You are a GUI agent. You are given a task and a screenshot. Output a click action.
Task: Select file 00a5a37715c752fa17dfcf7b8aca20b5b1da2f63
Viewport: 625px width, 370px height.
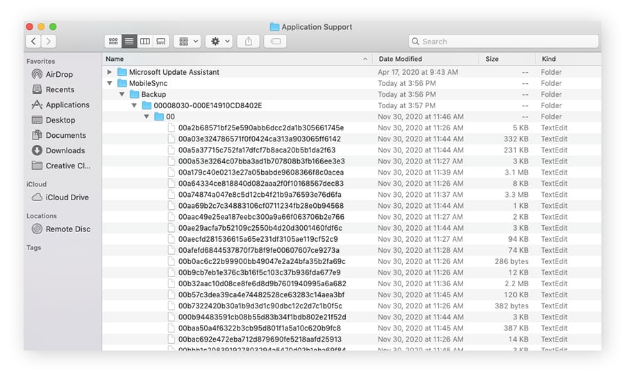pyautogui.click(x=257, y=150)
